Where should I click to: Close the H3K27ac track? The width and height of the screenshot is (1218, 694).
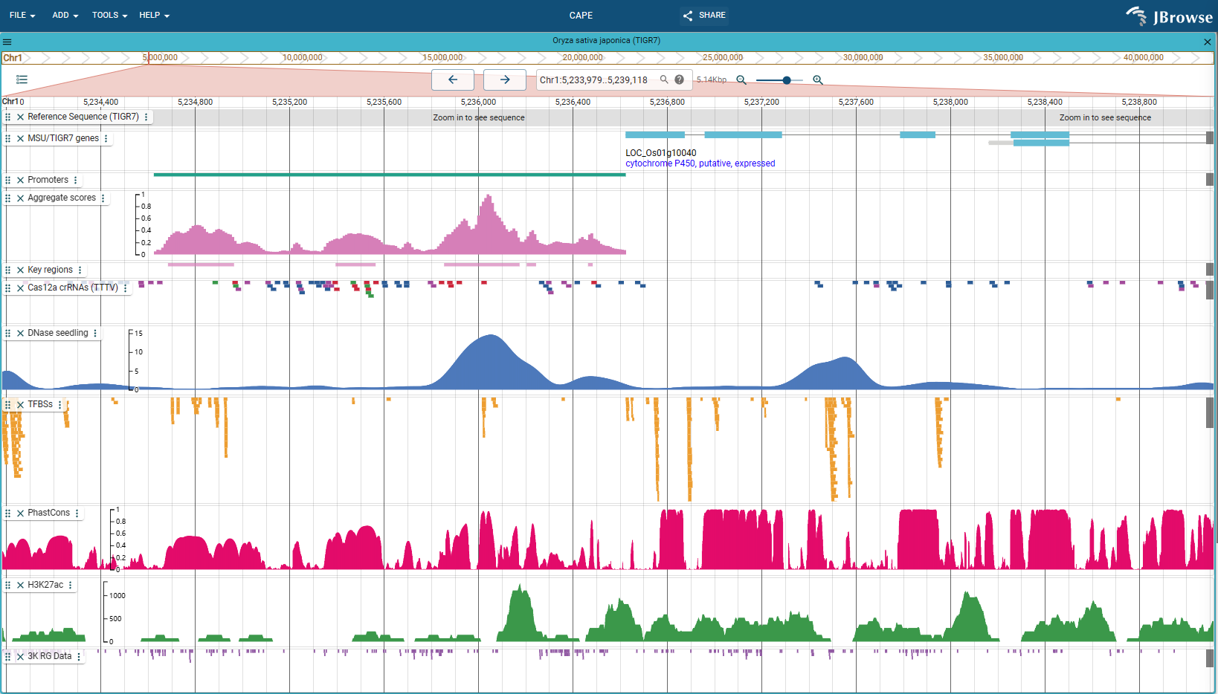coord(20,586)
